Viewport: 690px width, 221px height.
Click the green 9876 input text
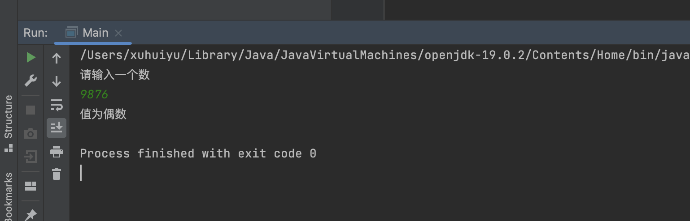click(94, 94)
